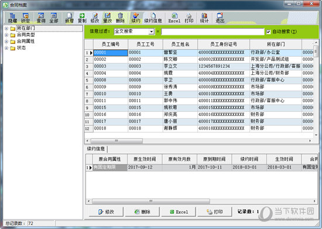
Task: Switch to the 续约信息 tab
Action: [x=95, y=149]
